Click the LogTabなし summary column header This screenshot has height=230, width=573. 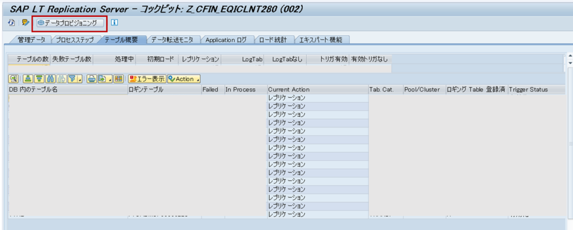(x=285, y=59)
